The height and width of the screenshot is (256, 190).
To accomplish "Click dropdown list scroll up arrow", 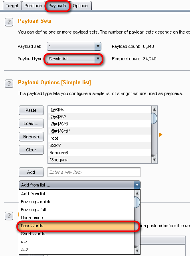I will [137, 193].
